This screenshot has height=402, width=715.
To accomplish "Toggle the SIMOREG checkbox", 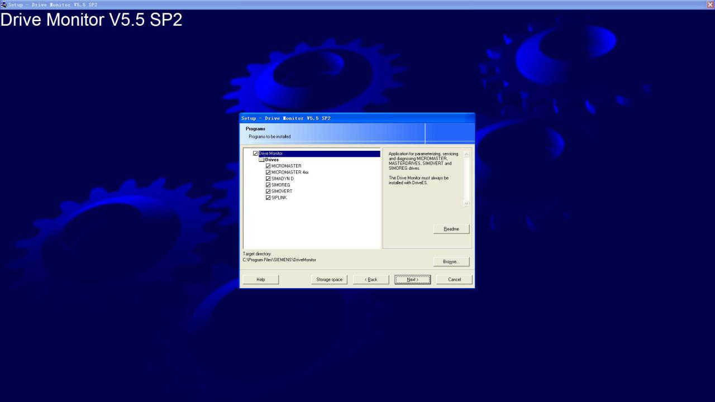I will point(268,185).
